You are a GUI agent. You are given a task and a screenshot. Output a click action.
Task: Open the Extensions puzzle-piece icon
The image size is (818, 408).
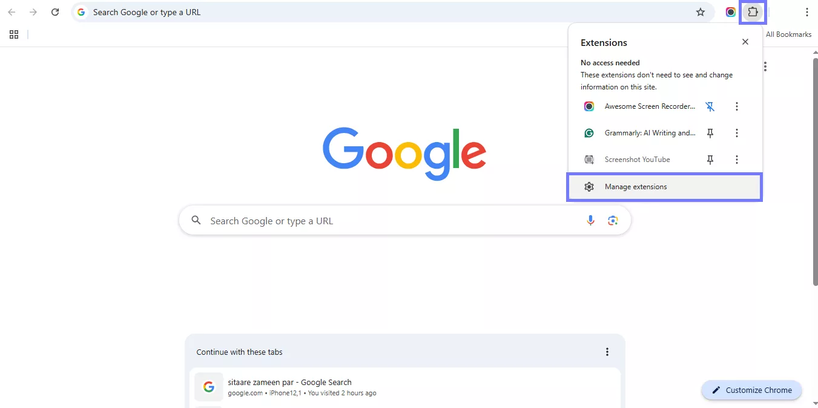click(x=753, y=11)
